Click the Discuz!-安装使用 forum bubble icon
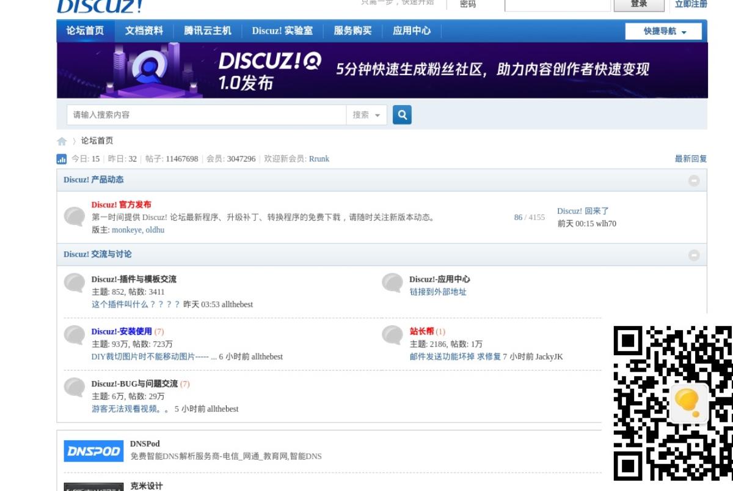This screenshot has height=491, width=733. pos(75,336)
